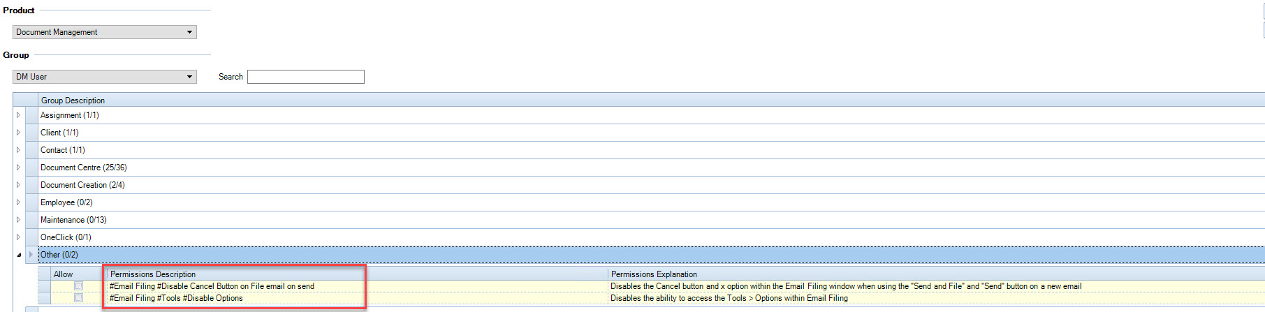This screenshot has width=1265, height=312.
Task: Select the Assignment (1/1) row text
Action: [x=70, y=115]
